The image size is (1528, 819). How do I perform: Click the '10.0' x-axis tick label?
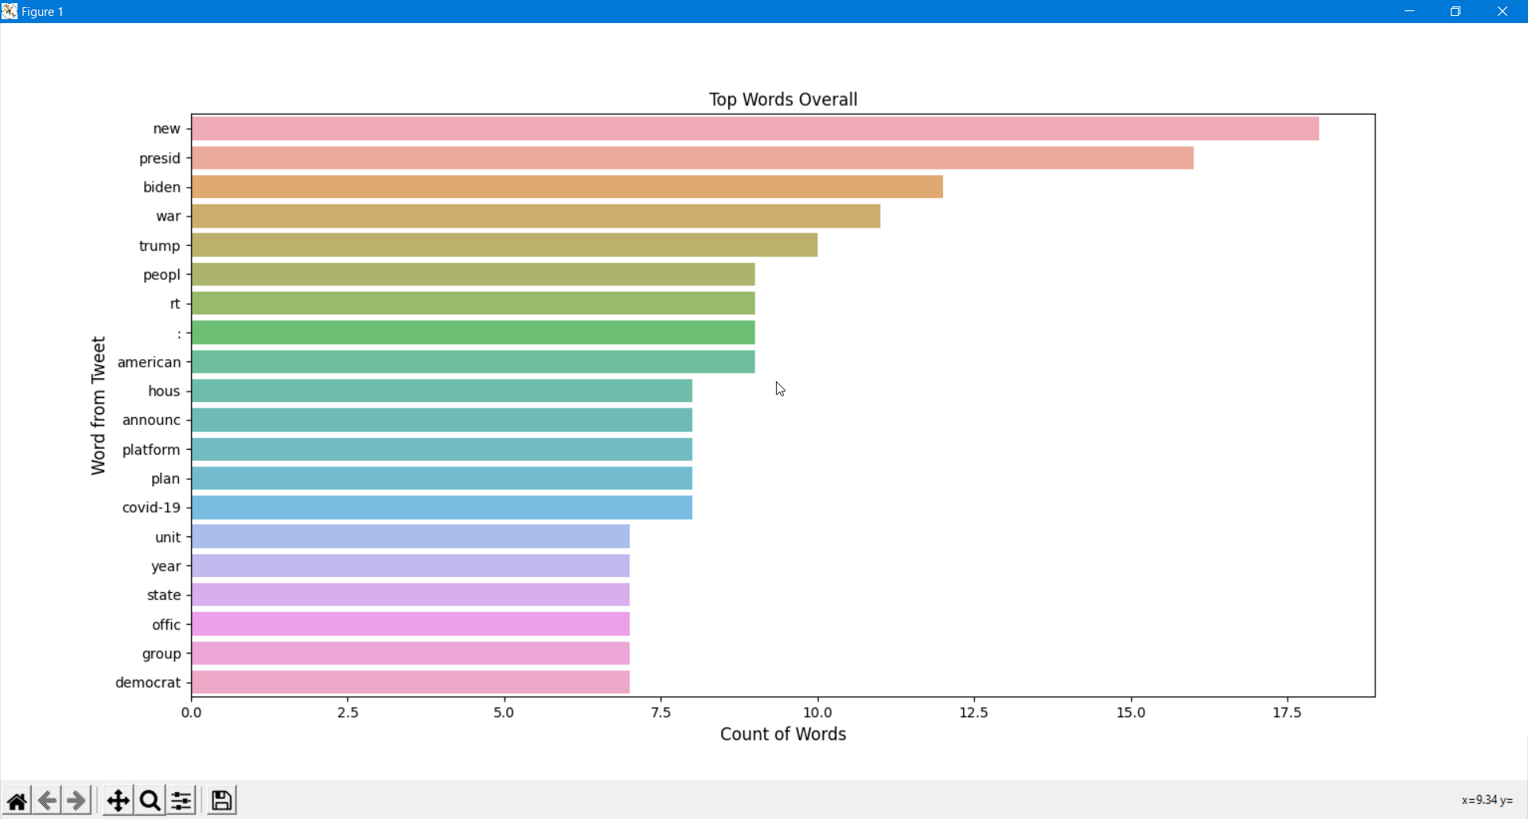tap(818, 712)
